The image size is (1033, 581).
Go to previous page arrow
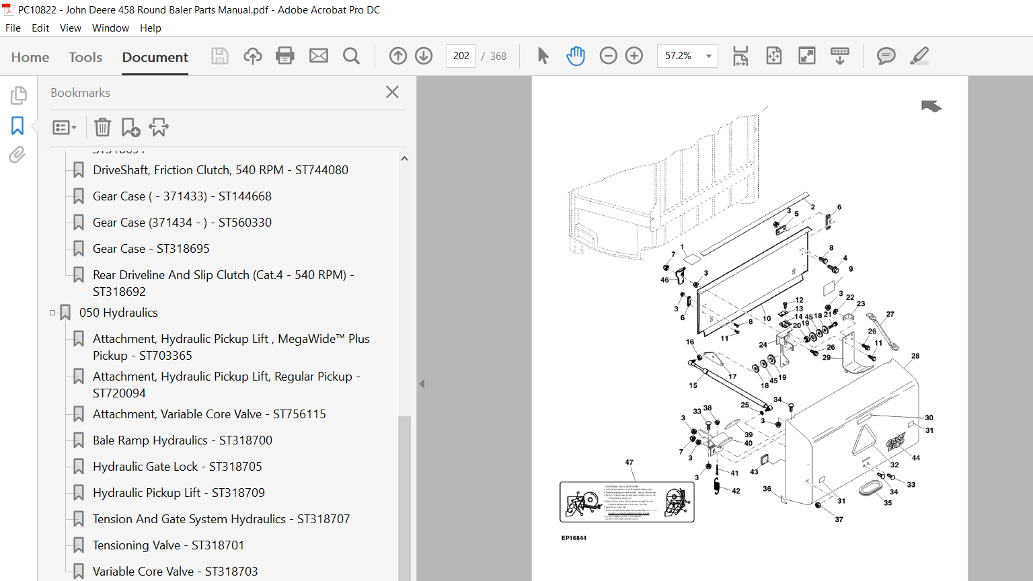[398, 56]
